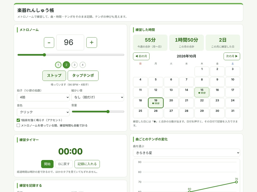Select October 20 in the calendar
The width and height of the screenshot is (257, 192).
(x=171, y=103)
